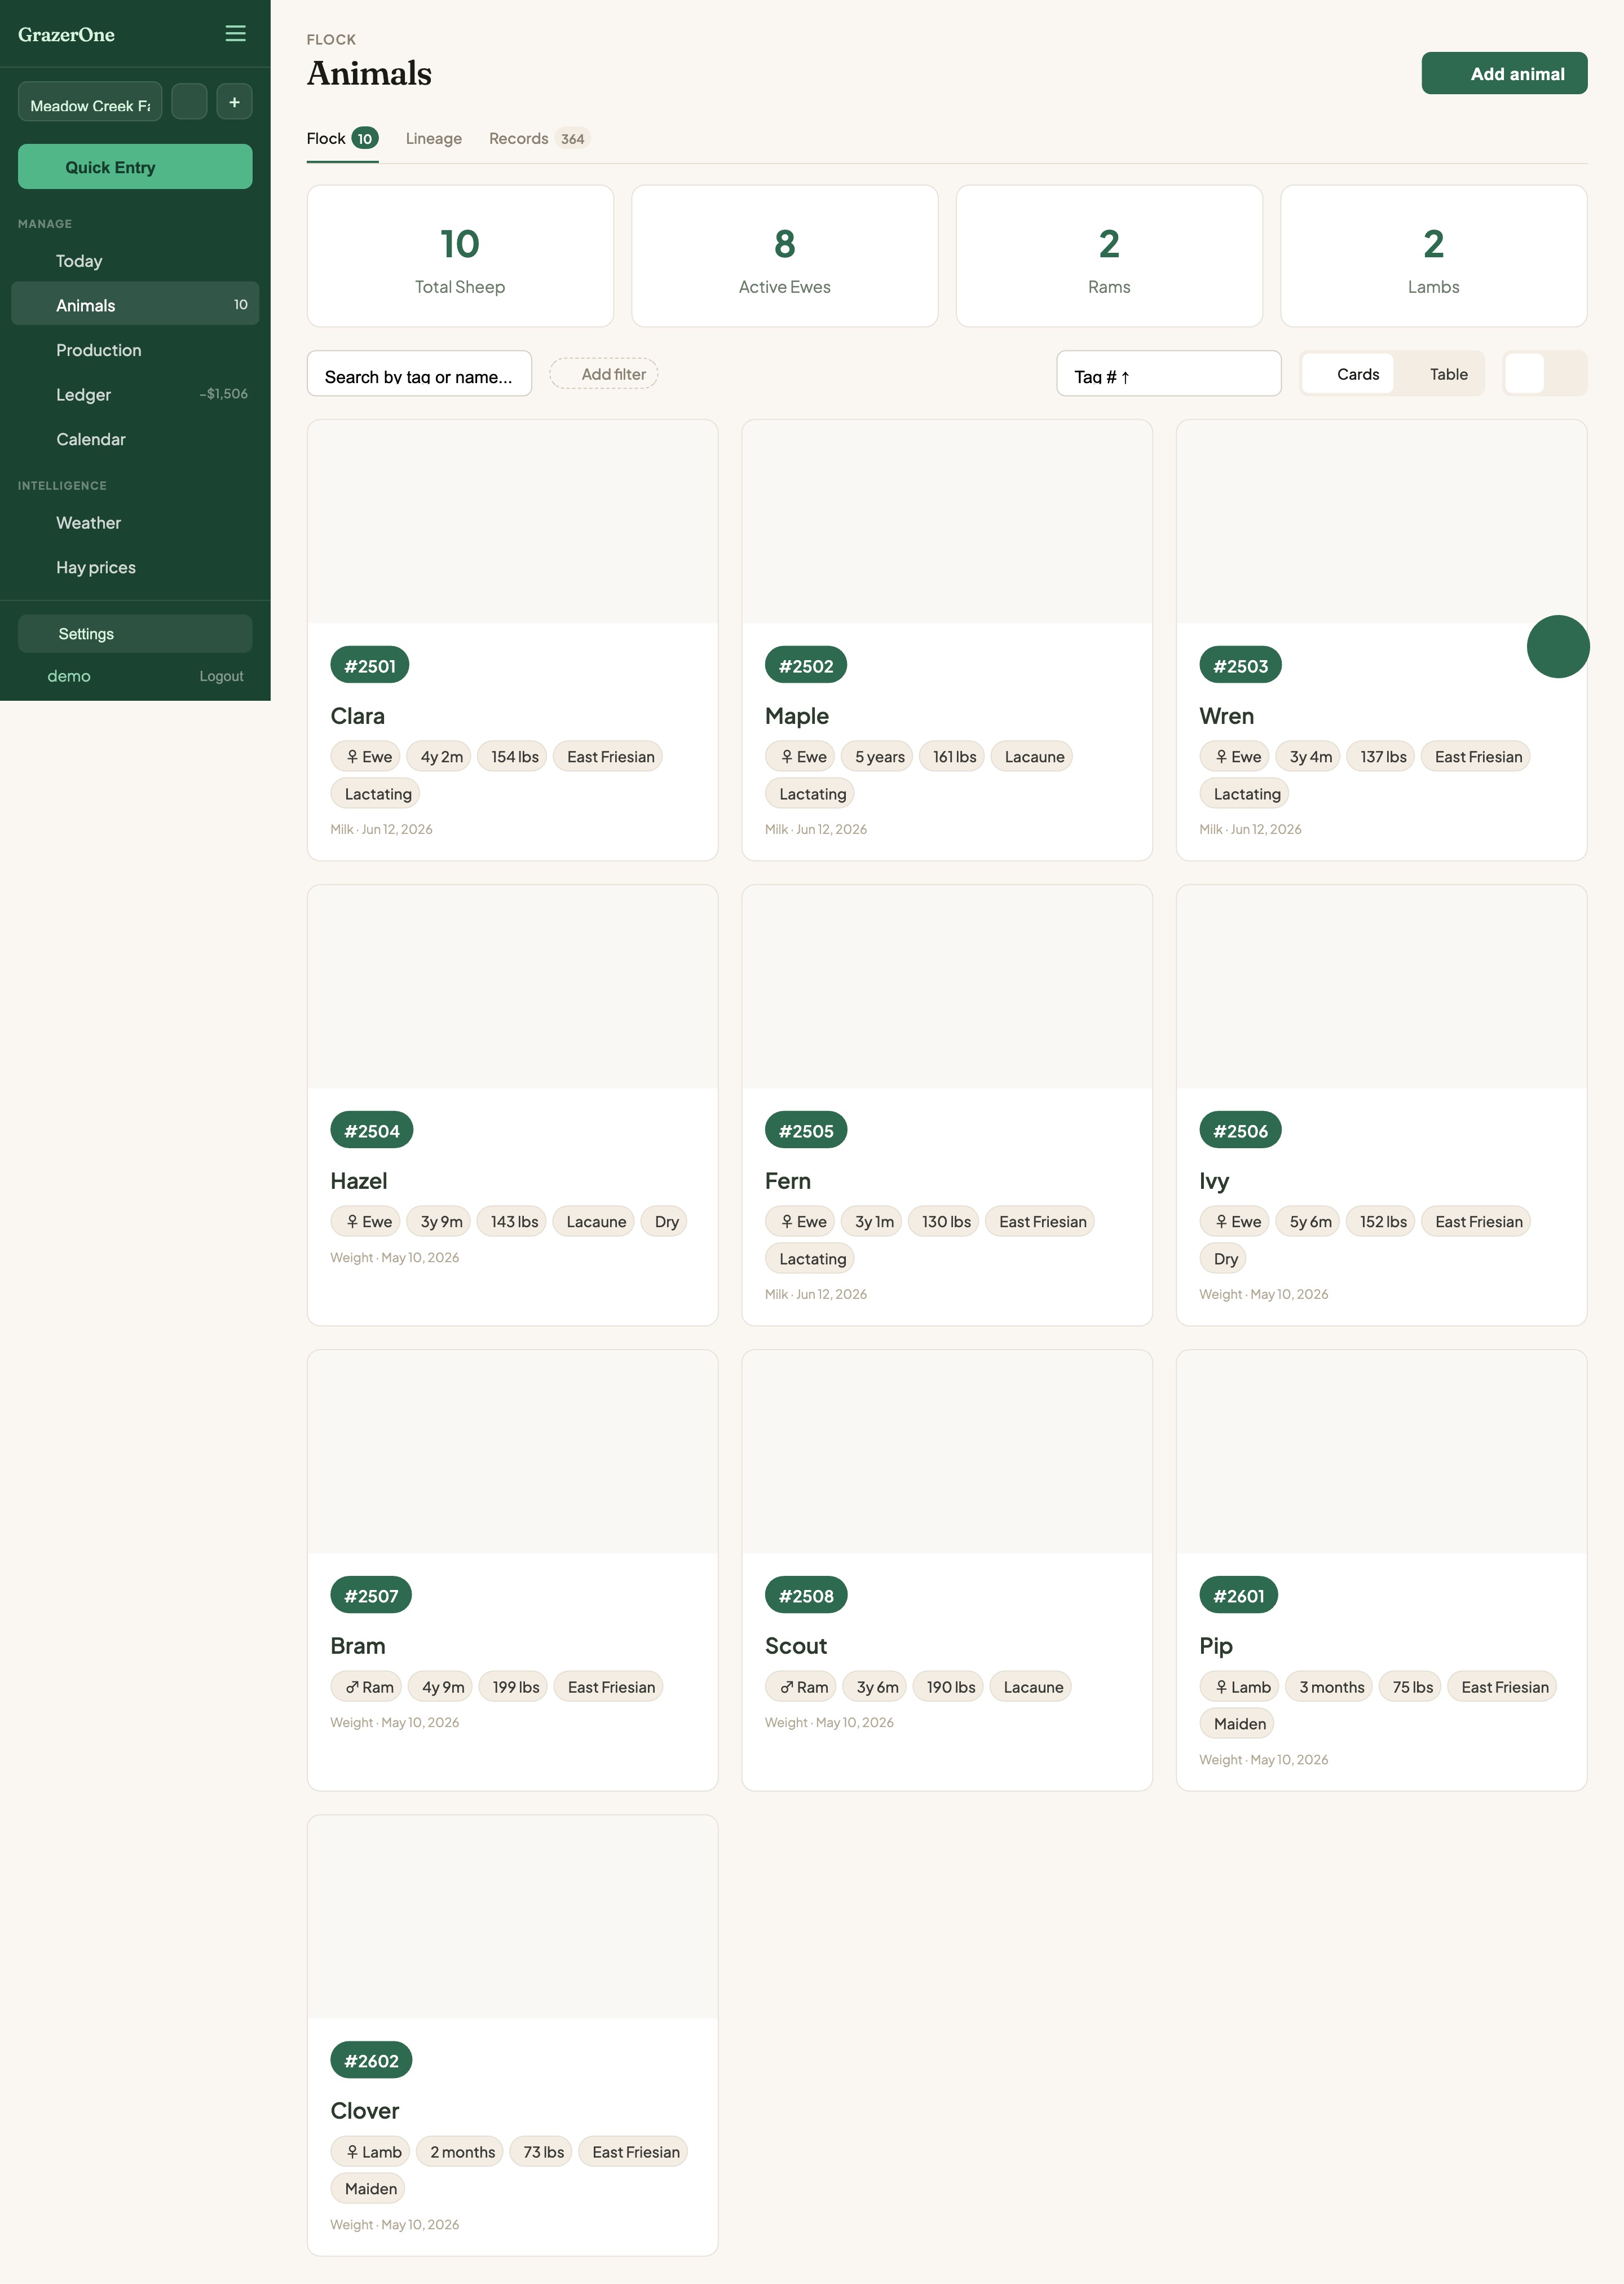Image resolution: width=1624 pixels, height=2284 pixels.
Task: Toggle the switch right of the Table option
Action: coord(1544,374)
